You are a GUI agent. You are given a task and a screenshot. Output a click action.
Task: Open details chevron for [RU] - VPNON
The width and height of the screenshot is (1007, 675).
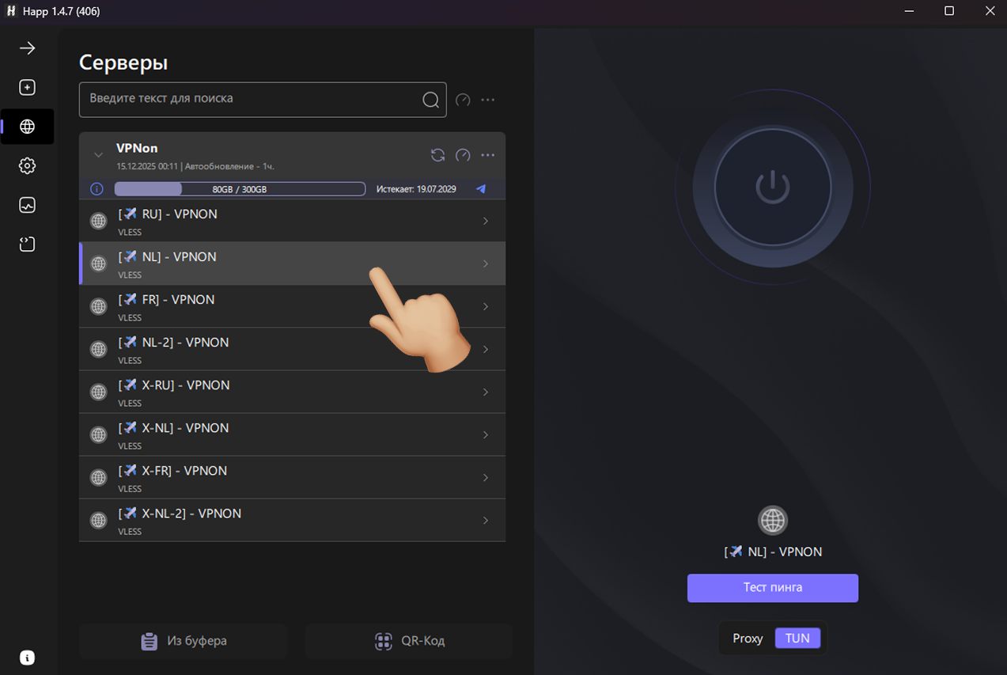(x=486, y=221)
